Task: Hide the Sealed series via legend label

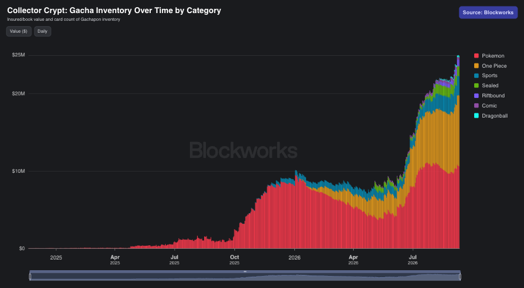Action: click(490, 86)
